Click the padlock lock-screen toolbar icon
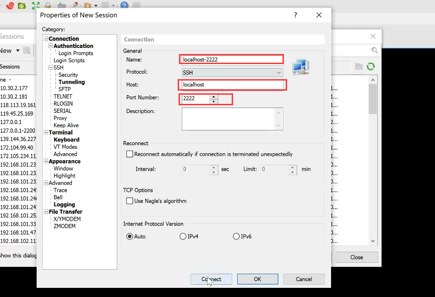Screen dimensions: 435x297 coord(48,5)
